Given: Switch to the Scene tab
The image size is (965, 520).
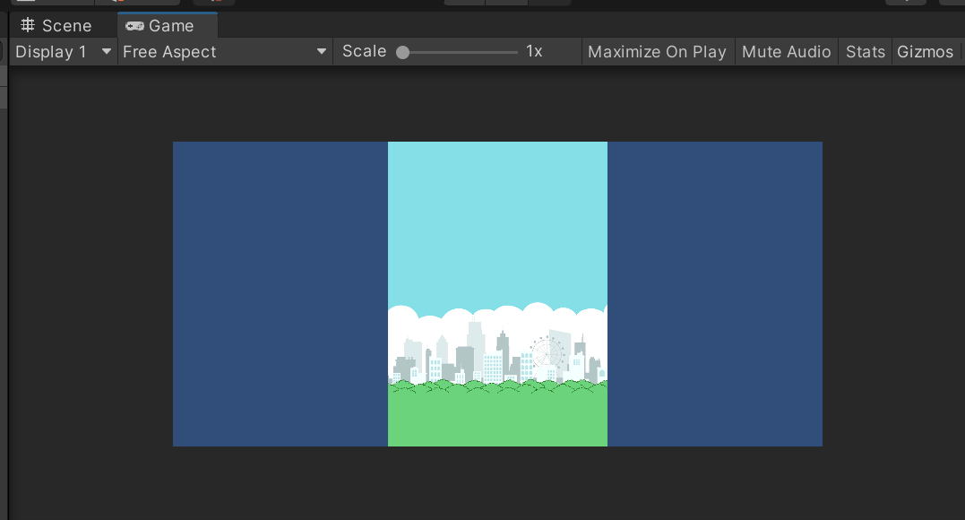Looking at the screenshot, I should click(x=56, y=26).
